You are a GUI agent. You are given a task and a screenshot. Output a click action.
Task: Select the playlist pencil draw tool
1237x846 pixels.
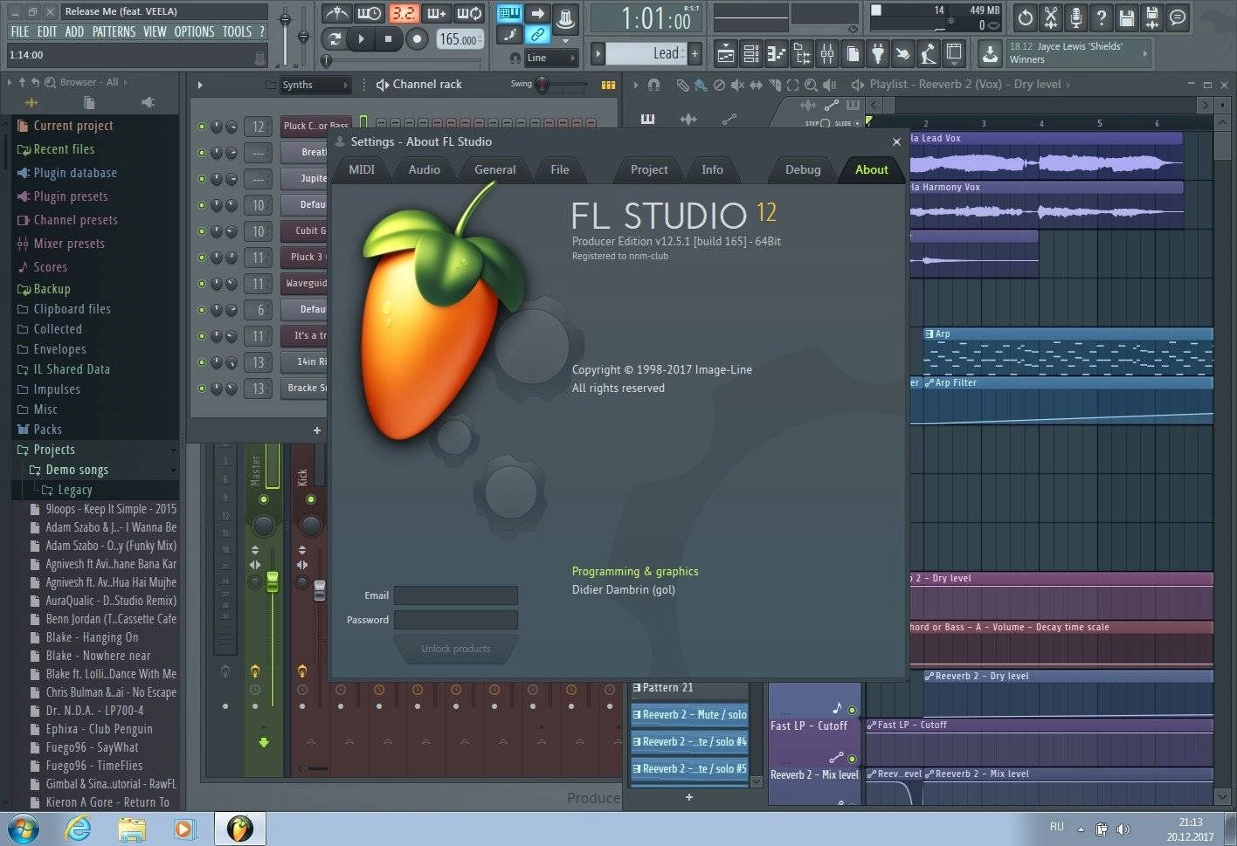tap(682, 85)
